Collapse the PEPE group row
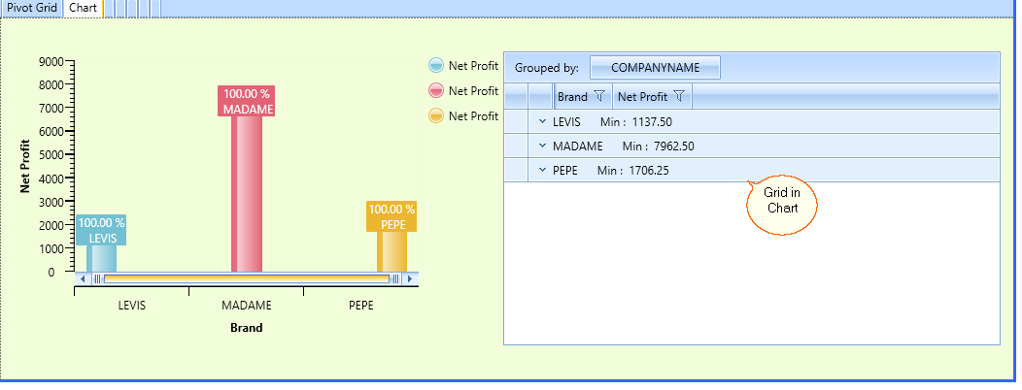 click(x=542, y=170)
